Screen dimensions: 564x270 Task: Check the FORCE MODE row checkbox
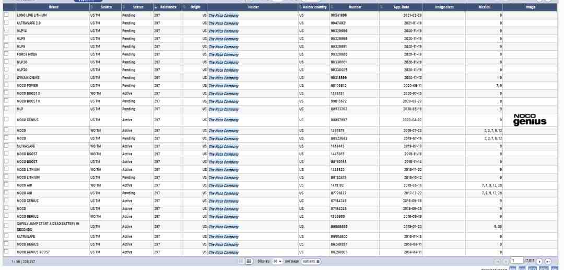6,54
